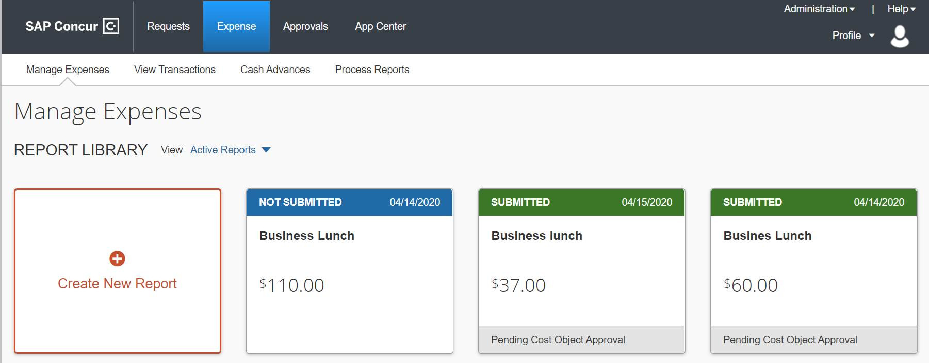Click the Create New Report text
The width and height of the screenshot is (929, 363).
click(117, 283)
